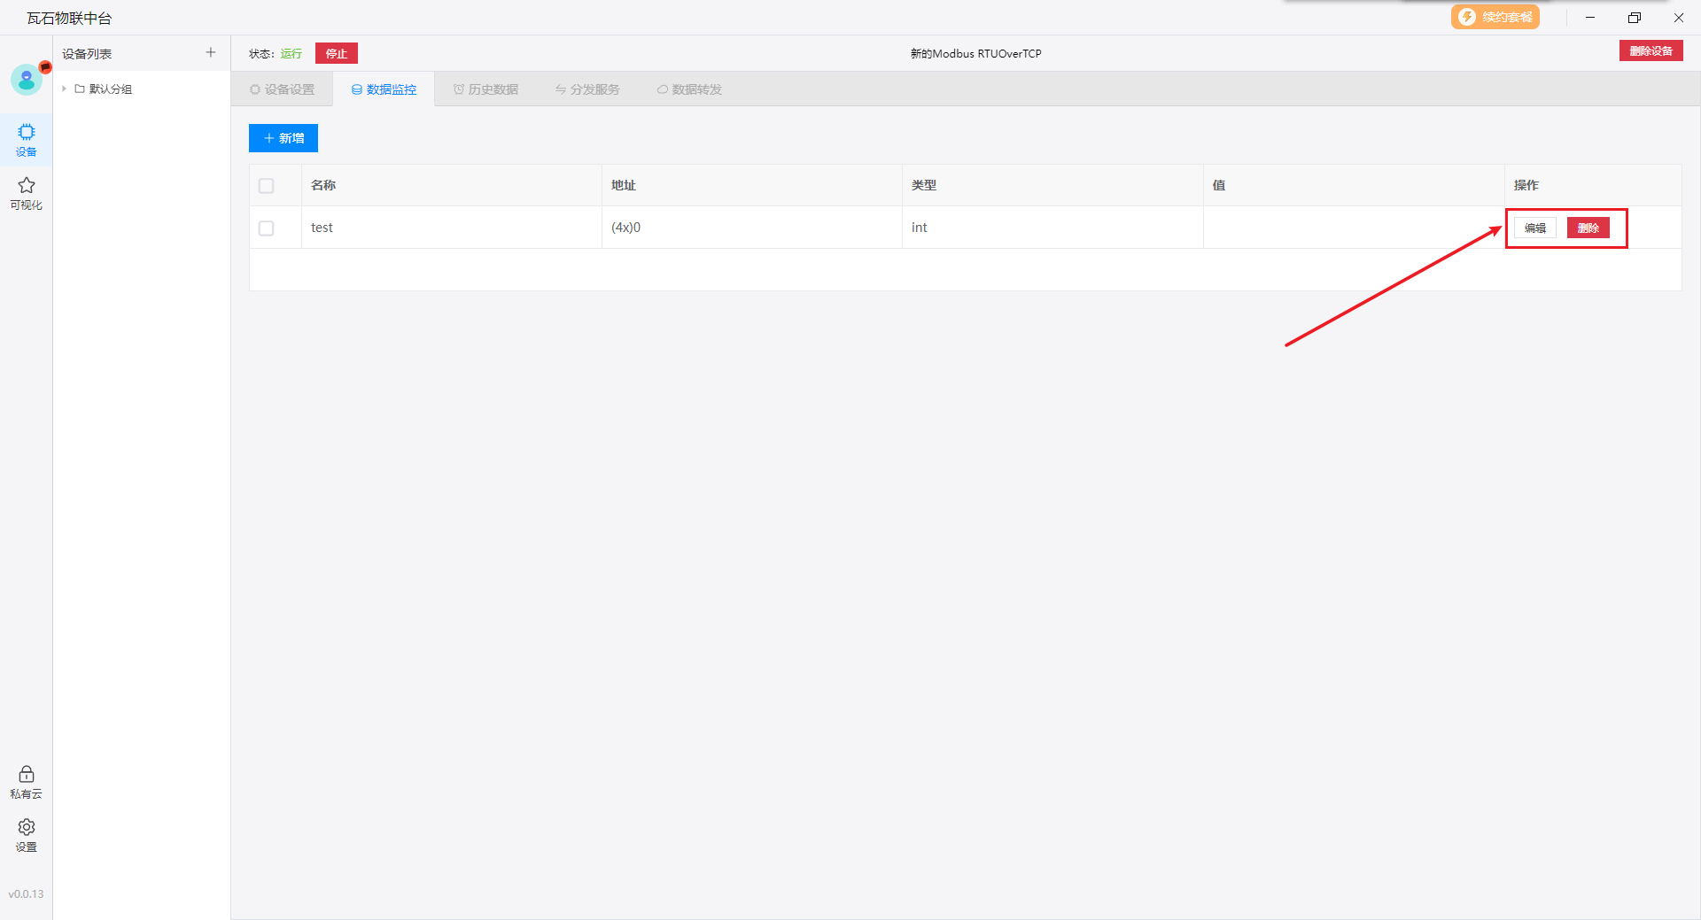Click the red 删除 button in test row

point(1588,228)
